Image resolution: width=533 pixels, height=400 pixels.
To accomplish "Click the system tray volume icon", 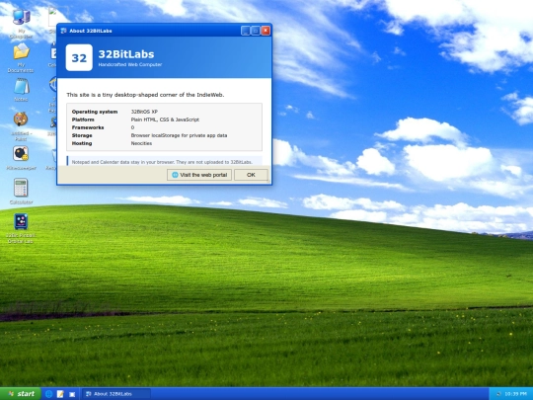I will tap(498, 394).
